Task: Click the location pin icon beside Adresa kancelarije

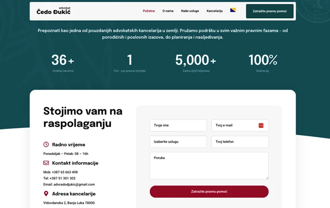Action: click(46, 193)
